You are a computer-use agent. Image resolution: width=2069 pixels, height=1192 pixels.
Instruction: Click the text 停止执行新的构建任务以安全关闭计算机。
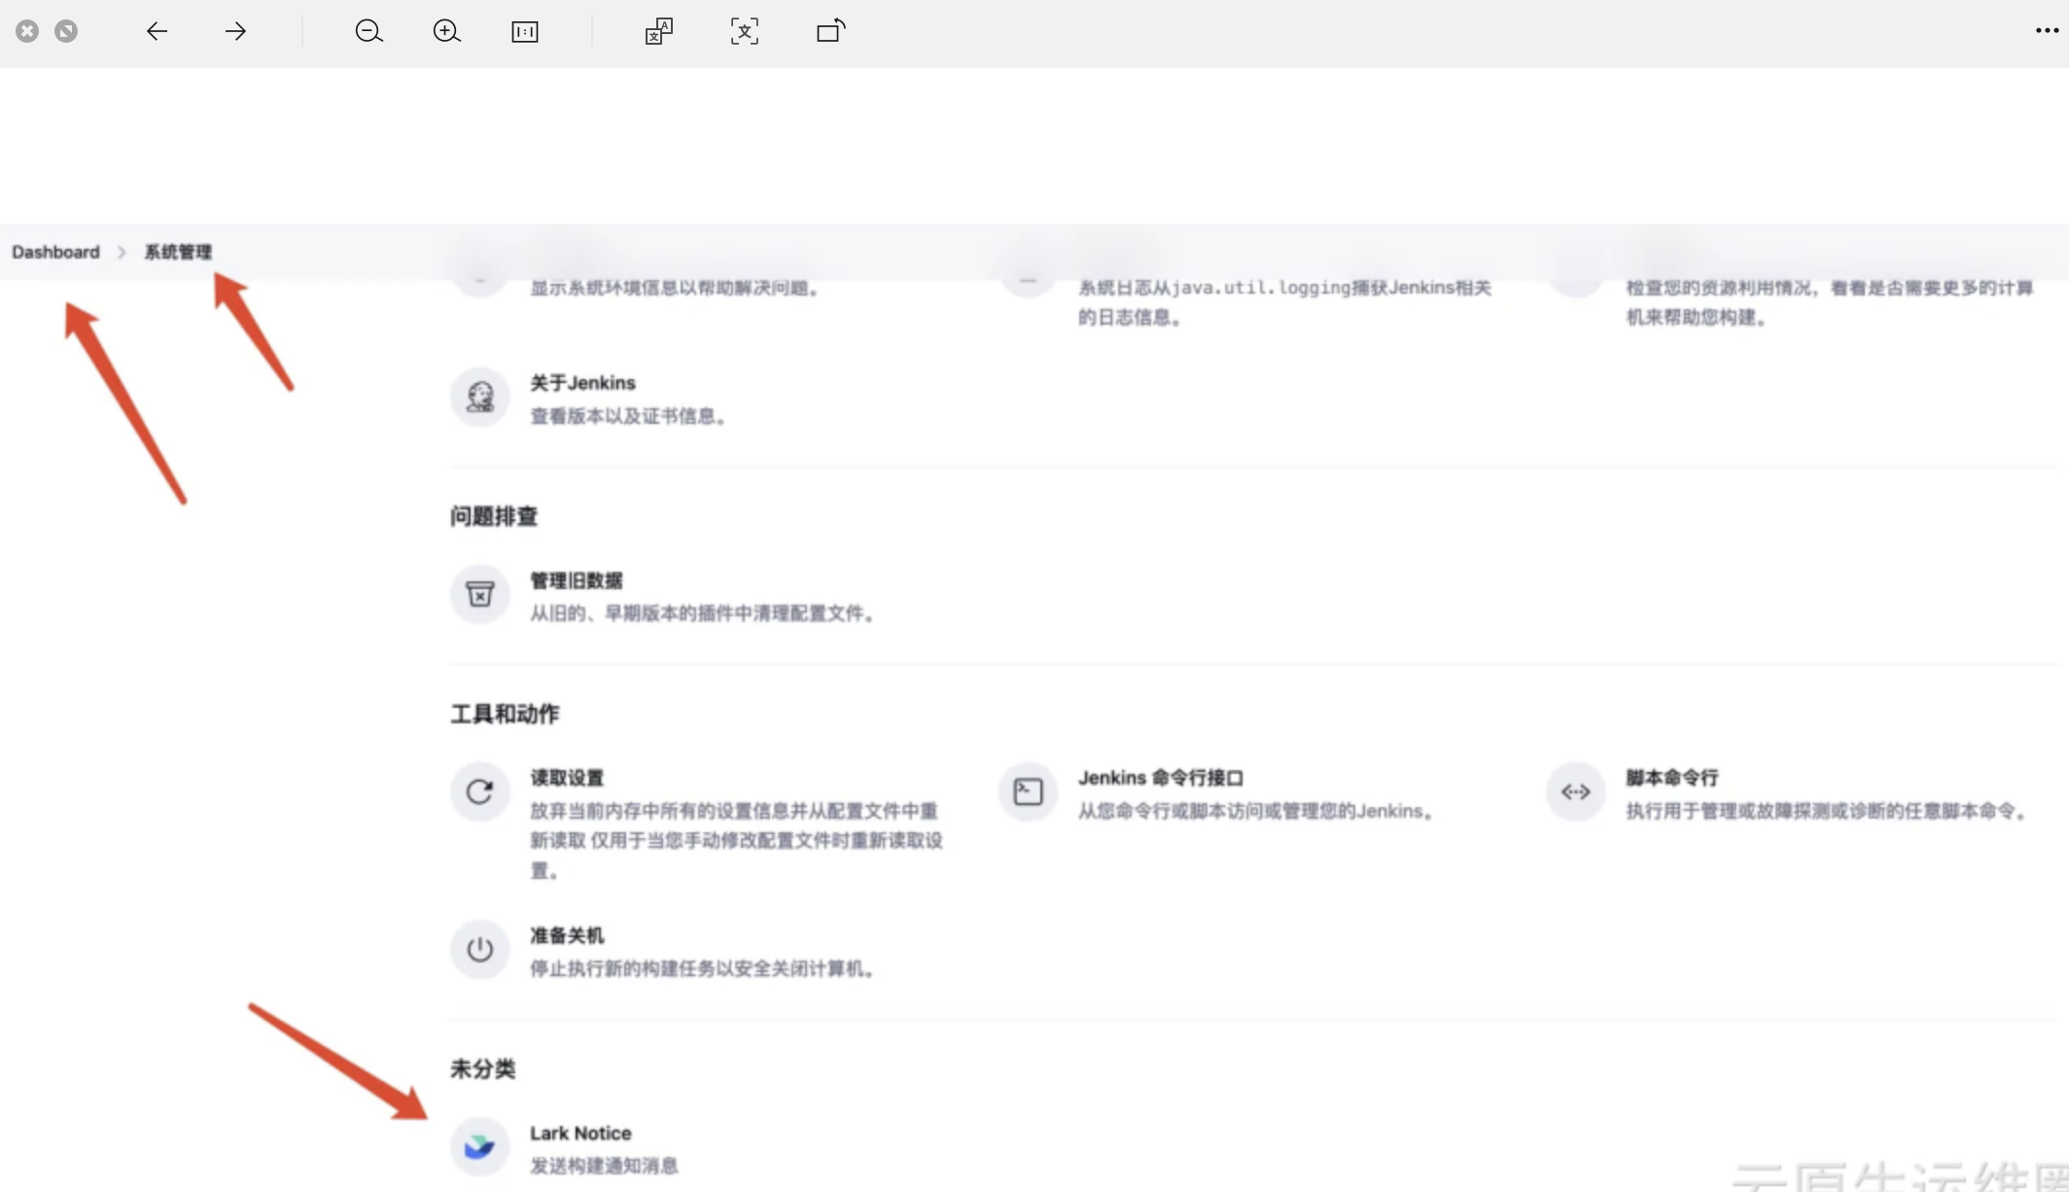[x=704, y=968]
